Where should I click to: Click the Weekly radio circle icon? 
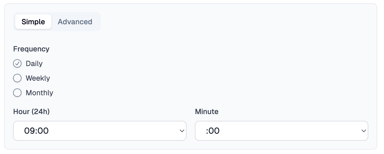(17, 78)
